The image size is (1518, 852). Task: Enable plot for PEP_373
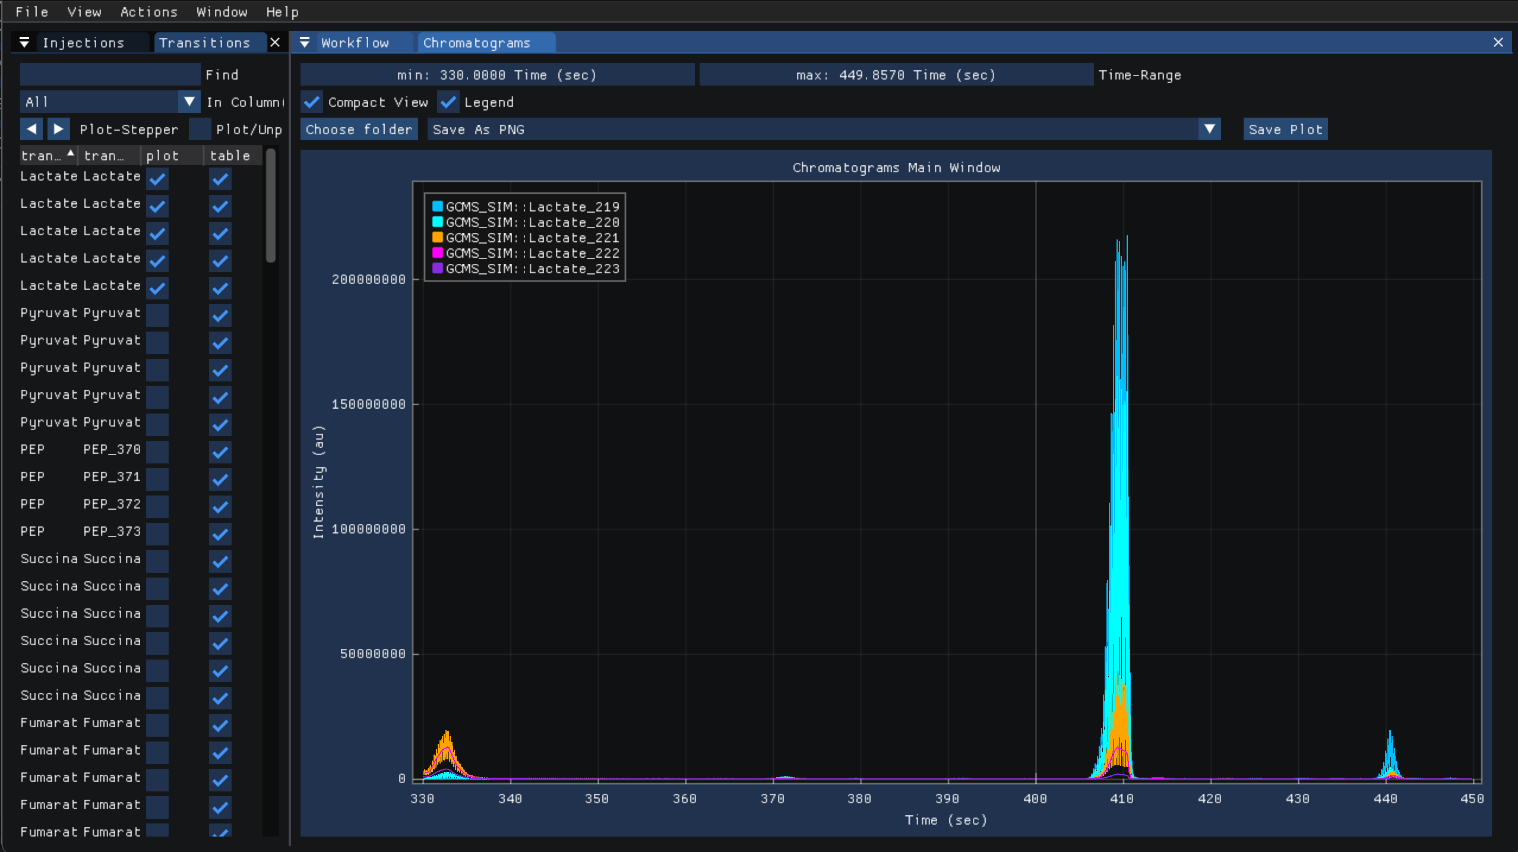coord(157,534)
